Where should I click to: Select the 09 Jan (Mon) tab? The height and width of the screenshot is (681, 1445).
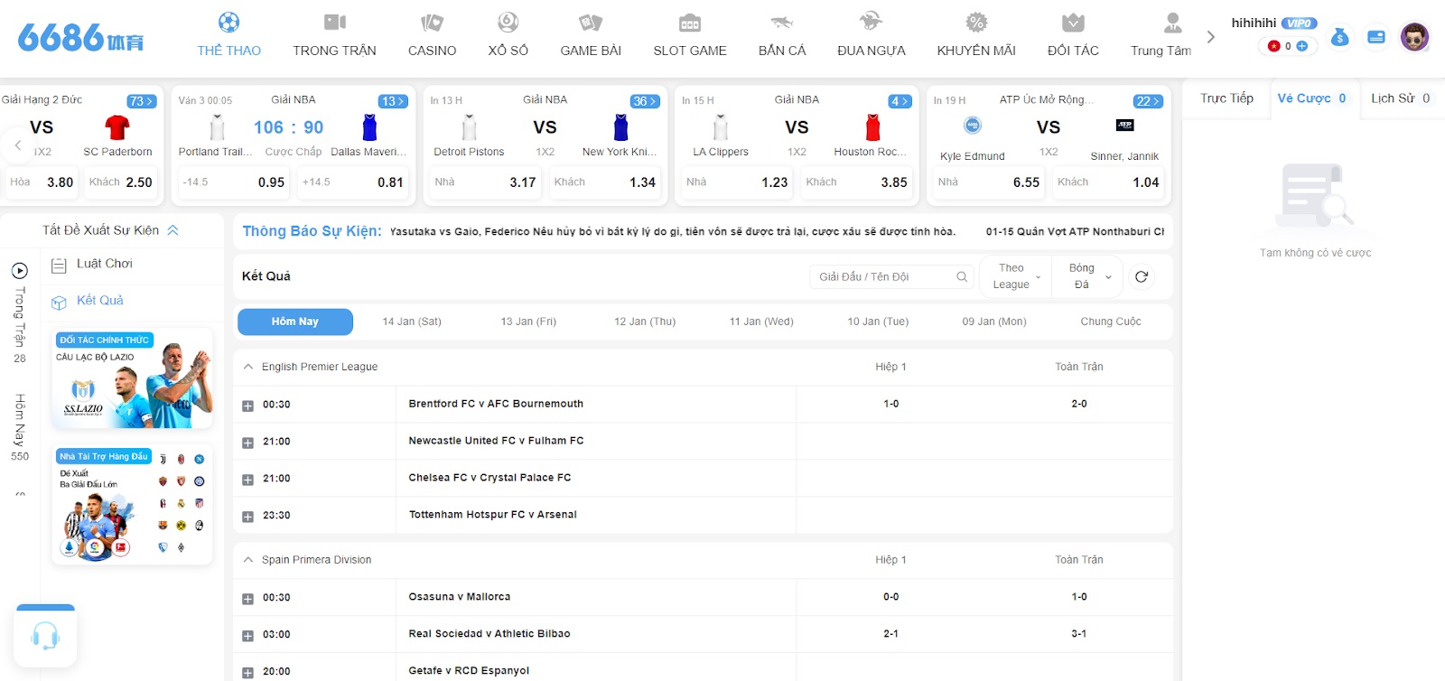click(994, 322)
